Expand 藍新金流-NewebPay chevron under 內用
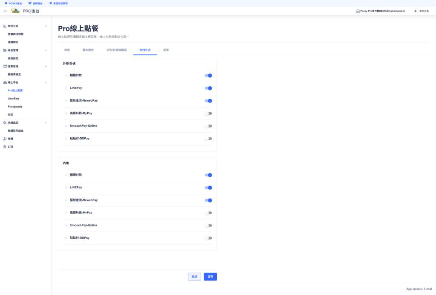This screenshot has height=295, width=436. tap(66, 200)
